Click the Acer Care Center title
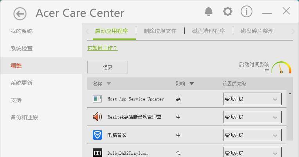The image size is (299, 157). coord(80,13)
